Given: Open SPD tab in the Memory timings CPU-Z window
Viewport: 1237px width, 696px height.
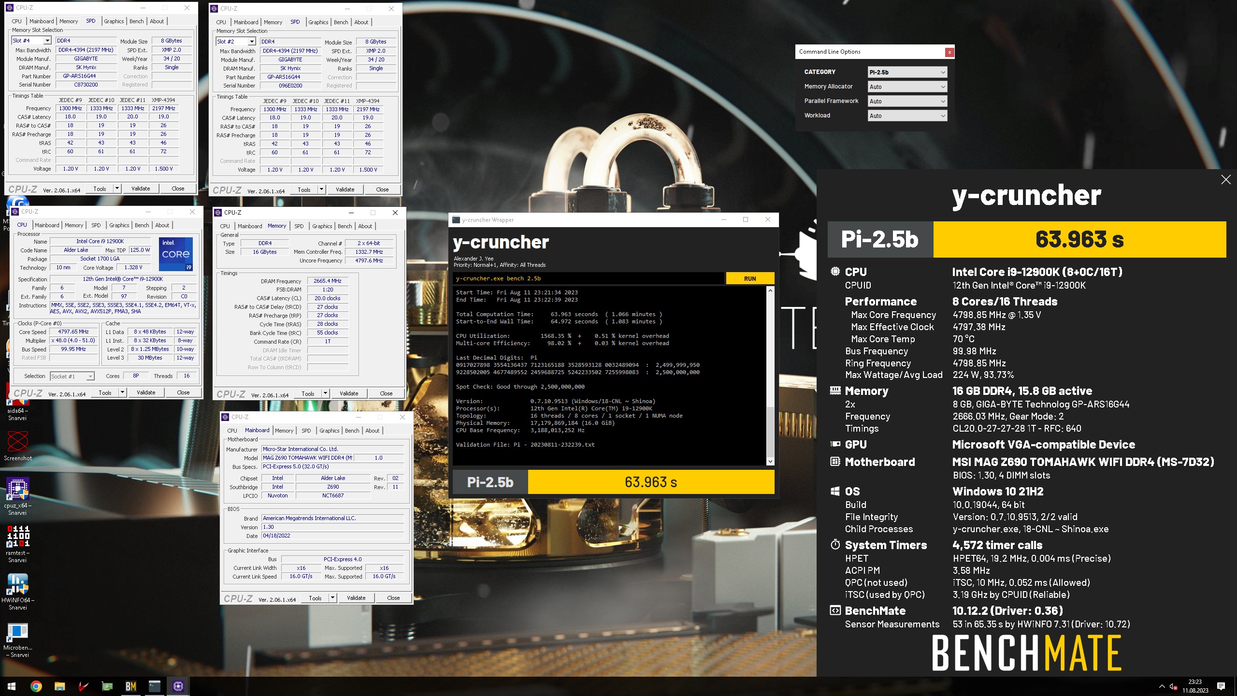Looking at the screenshot, I should pos(299,226).
